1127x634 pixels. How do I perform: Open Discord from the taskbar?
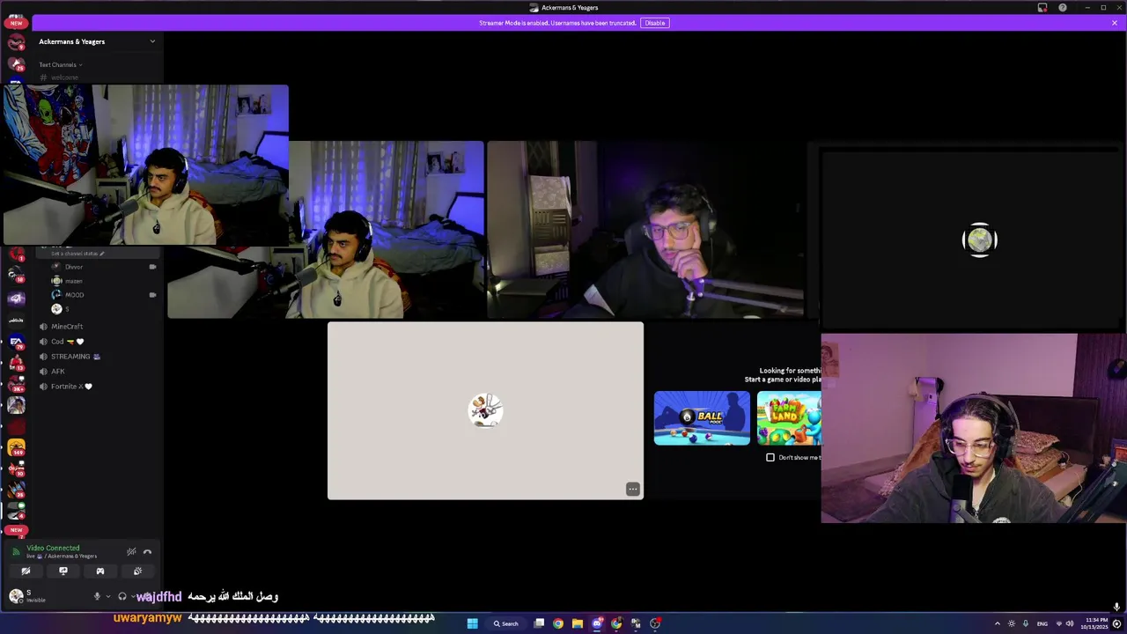pos(597,623)
